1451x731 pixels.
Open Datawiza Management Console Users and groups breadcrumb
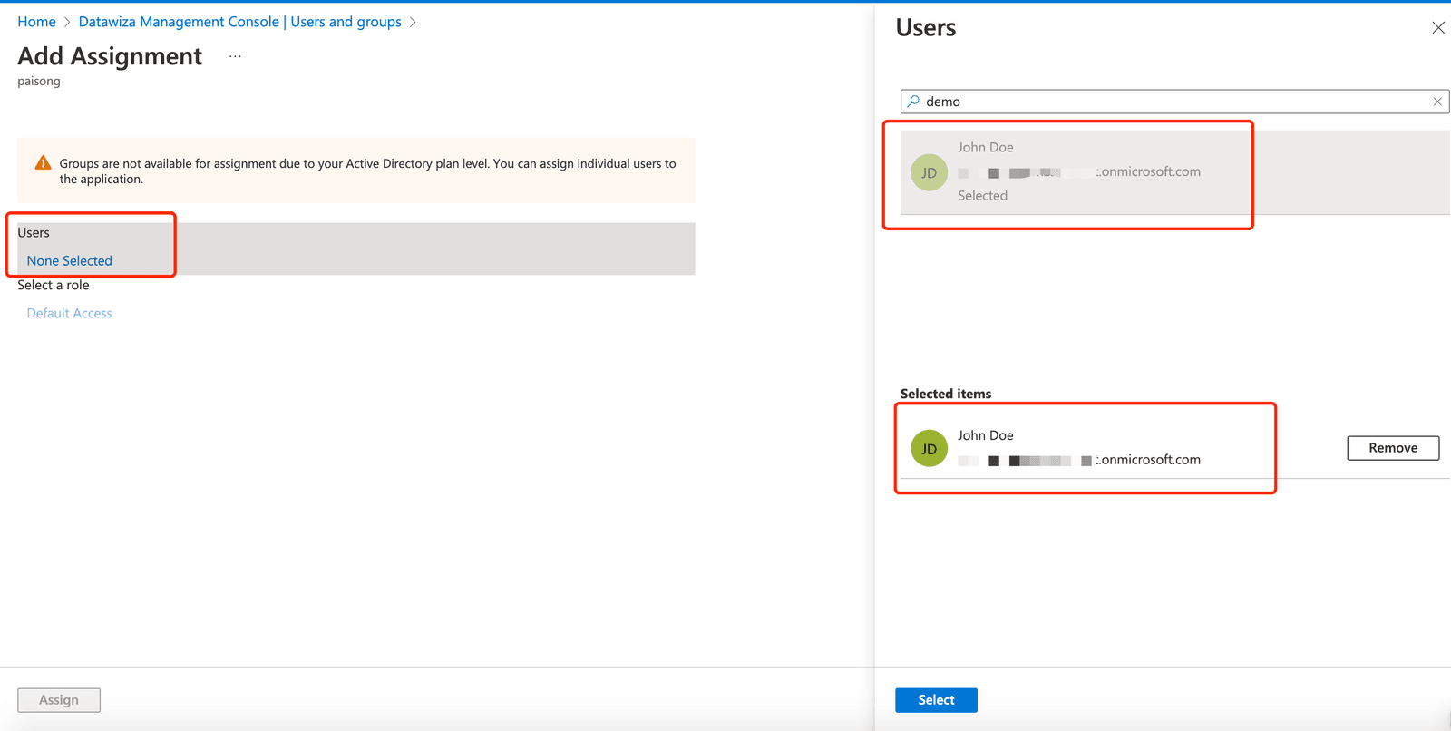pos(239,22)
